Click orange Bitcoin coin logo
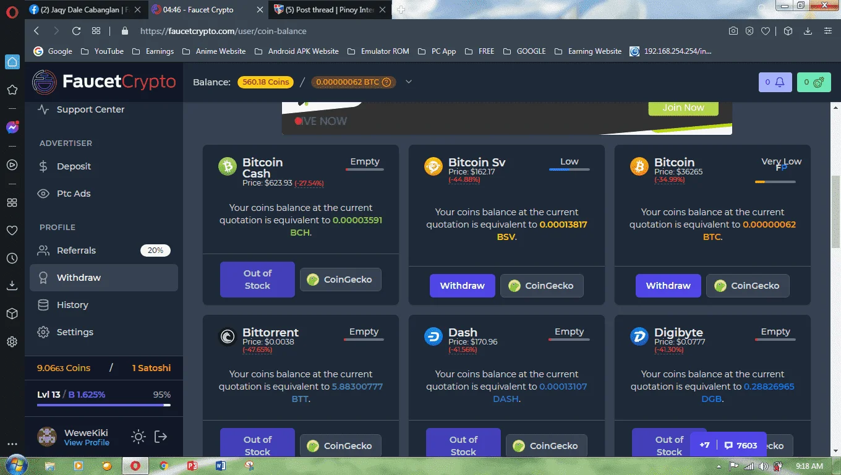The image size is (841, 475). pos(639,166)
